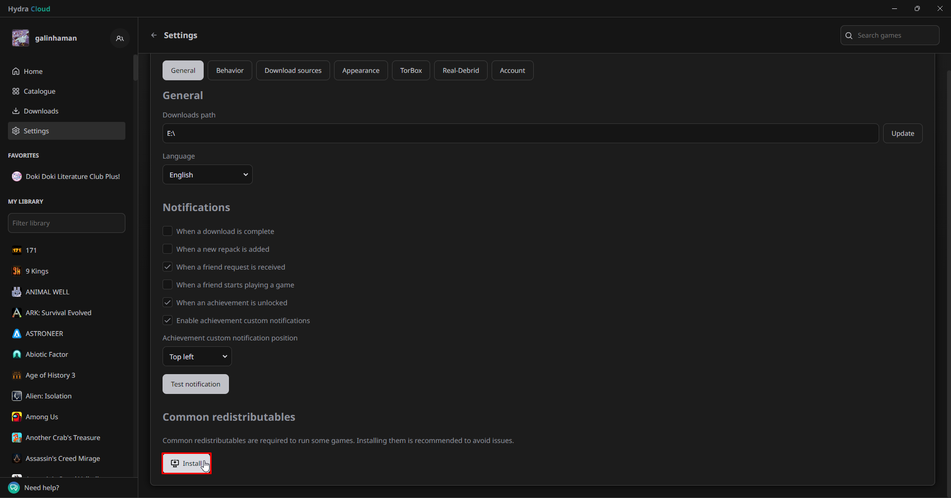The height and width of the screenshot is (498, 951).
Task: Expand the notification position dropdown Top left
Action: [x=197, y=357]
